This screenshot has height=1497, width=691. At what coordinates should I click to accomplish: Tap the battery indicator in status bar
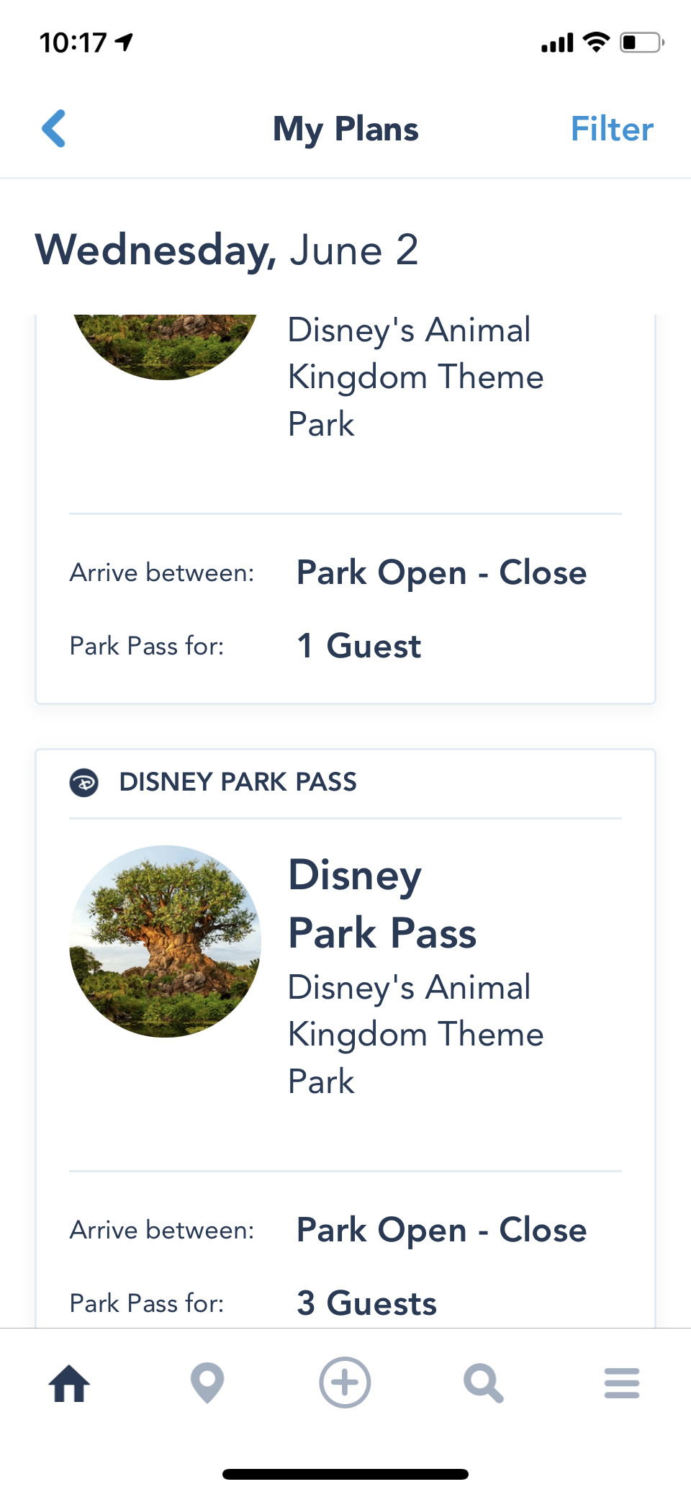(641, 42)
